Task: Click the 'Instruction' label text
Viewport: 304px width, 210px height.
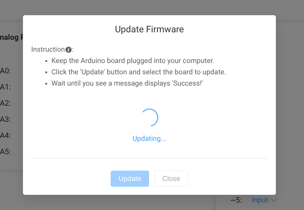Action: [x=48, y=49]
